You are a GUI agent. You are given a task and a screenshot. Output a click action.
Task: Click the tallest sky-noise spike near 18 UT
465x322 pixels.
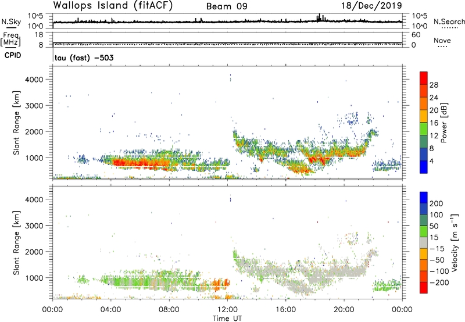[319, 17]
